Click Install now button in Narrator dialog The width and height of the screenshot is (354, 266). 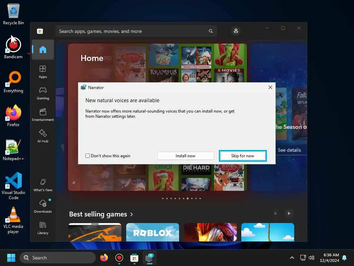click(185, 156)
